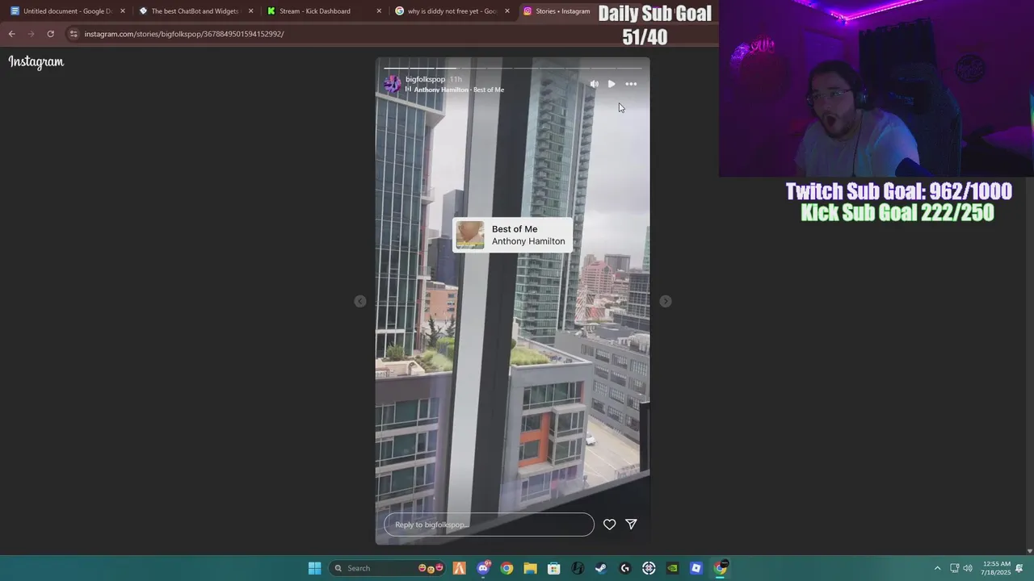Viewport: 1034px width, 581px height.
Task: Close the Untitled document tab
Action: point(123,11)
